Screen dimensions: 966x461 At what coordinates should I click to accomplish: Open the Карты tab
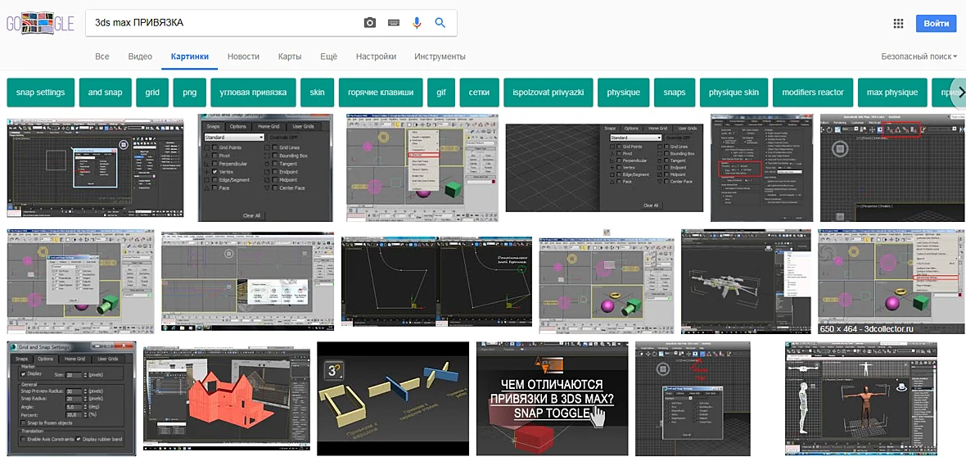(x=290, y=56)
